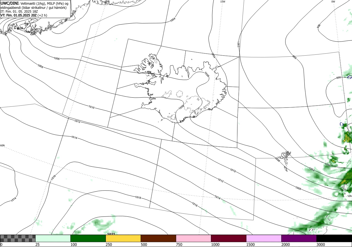The height and width of the screenshot is (247, 352).
Task: Click the legend value '750'
Action: tap(179, 245)
